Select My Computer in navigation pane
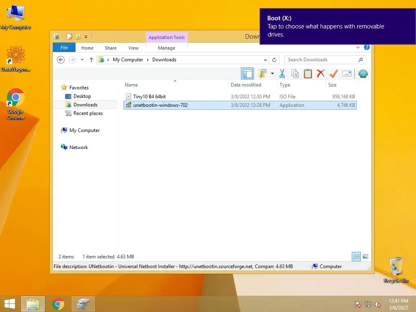416x312 pixels. click(84, 130)
